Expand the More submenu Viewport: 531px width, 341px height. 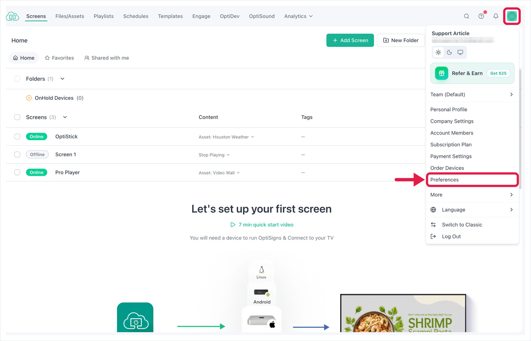coord(472,195)
